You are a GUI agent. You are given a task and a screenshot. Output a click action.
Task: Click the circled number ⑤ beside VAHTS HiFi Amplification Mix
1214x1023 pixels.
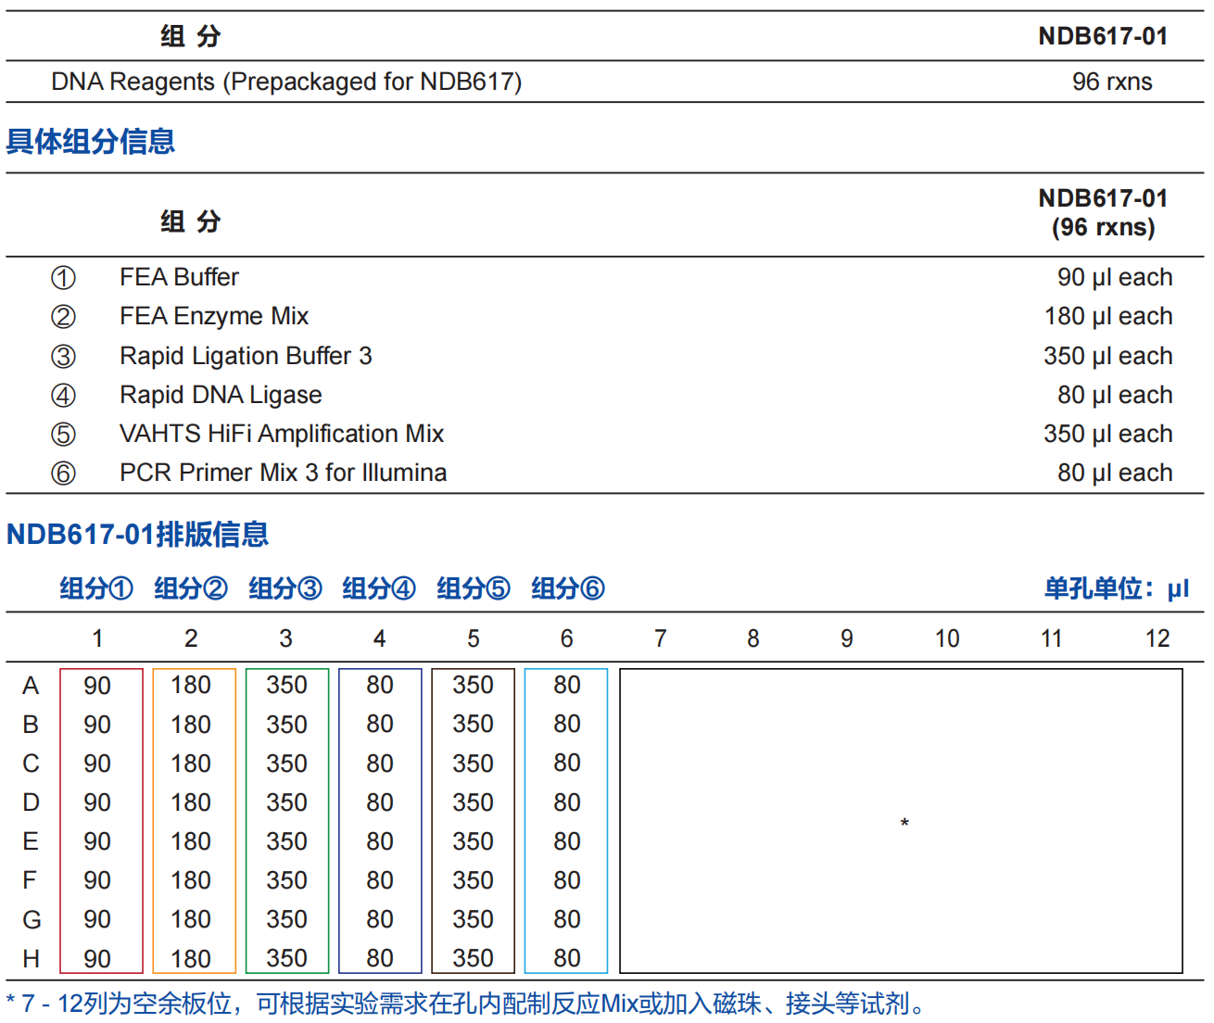coord(61,434)
